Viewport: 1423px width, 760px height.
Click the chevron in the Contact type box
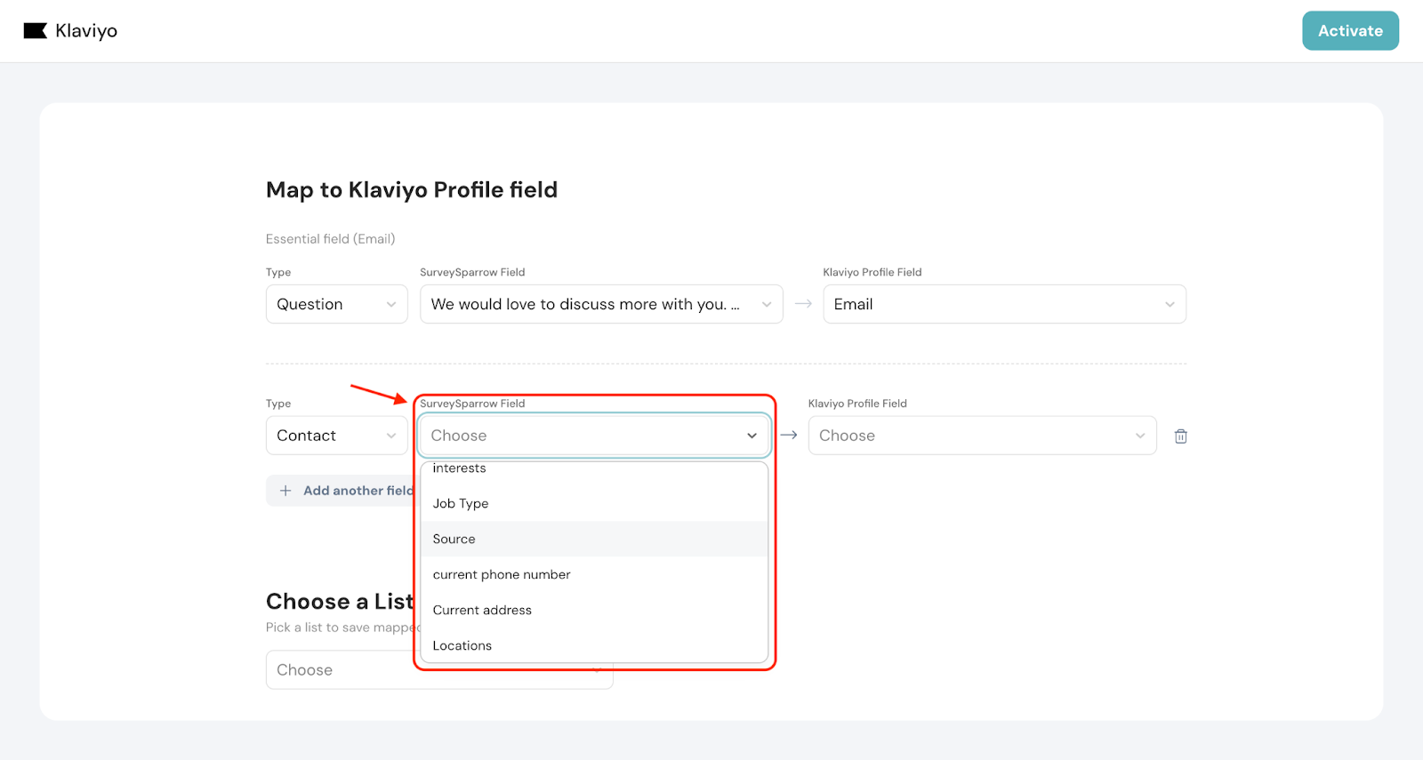[x=390, y=436]
